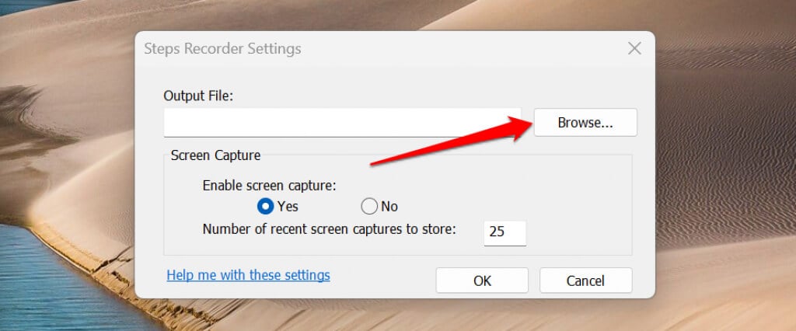Click the 'Yes' option label text

click(x=288, y=207)
